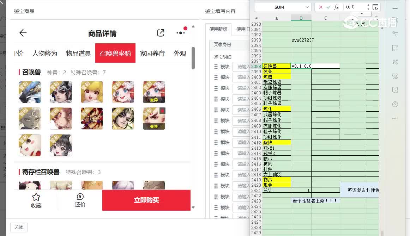Screen dimensions: 410x236
Task: Click the first 模块 input field
Action: (x=241, y=67)
